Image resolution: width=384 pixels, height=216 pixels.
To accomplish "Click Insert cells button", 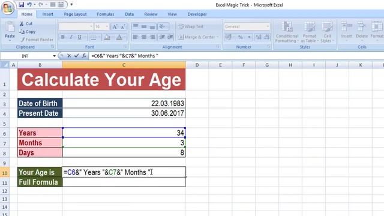I will 347,31.
